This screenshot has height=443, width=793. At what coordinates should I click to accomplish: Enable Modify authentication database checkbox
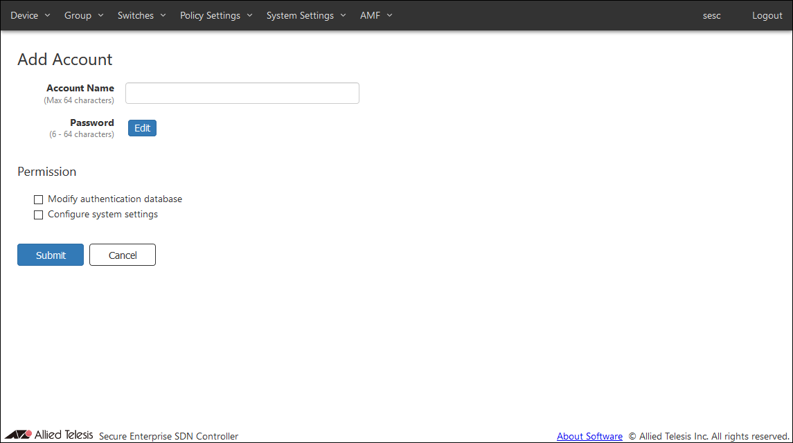39,199
